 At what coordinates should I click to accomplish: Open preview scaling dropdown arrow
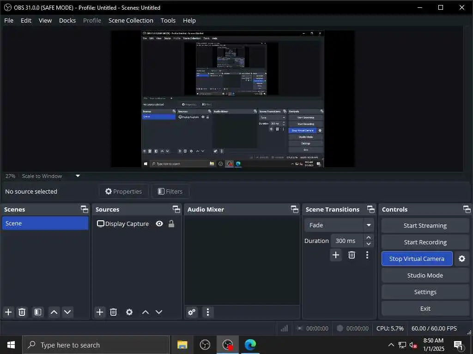(78, 176)
